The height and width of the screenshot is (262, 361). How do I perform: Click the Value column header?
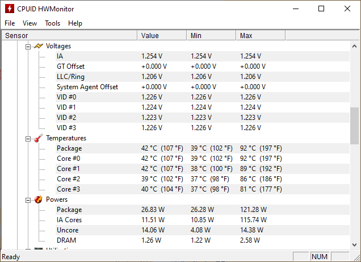(x=162, y=35)
